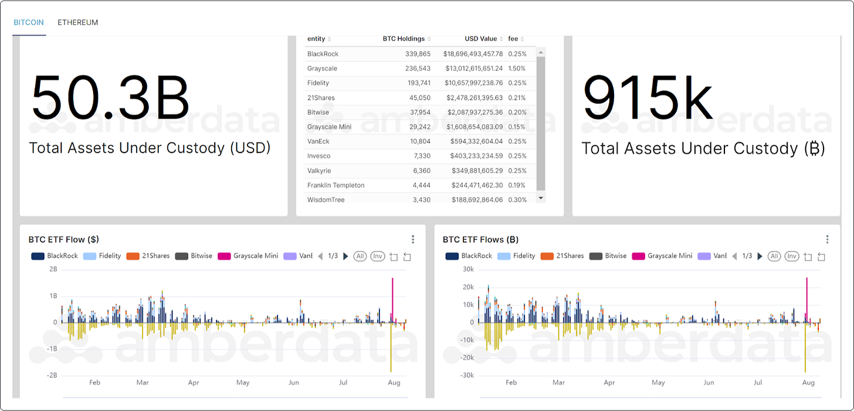Click the 915k total assets figure
The image size is (854, 411).
[x=648, y=97]
